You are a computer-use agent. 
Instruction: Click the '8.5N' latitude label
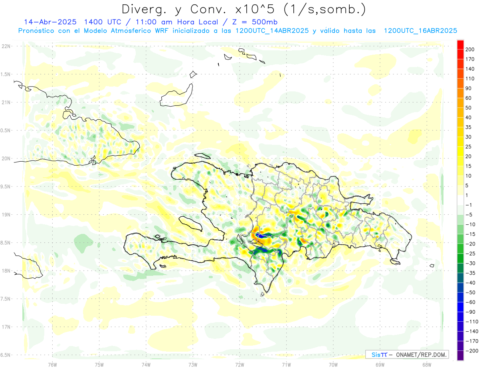pos(6,243)
